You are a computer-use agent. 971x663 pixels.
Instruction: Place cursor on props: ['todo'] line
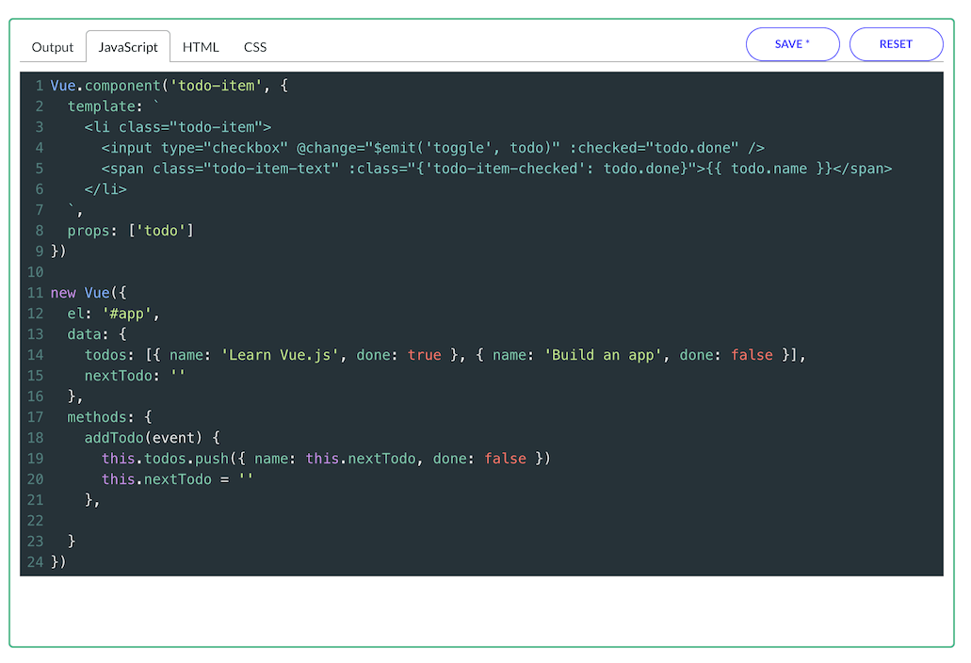(130, 231)
